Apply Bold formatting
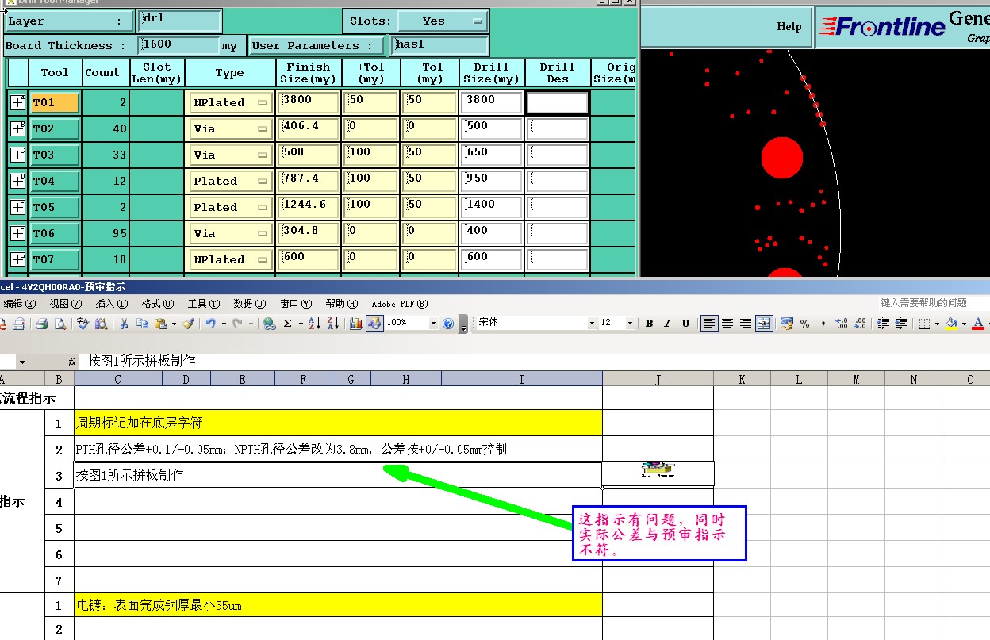Viewport: 990px width, 640px height. (x=649, y=324)
